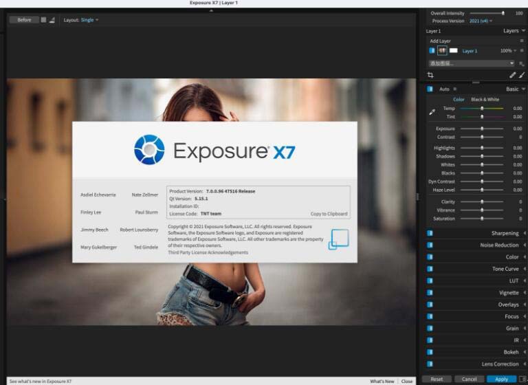Click the Auto button
Image resolution: width=528 pixels, height=385 pixels.
point(444,89)
